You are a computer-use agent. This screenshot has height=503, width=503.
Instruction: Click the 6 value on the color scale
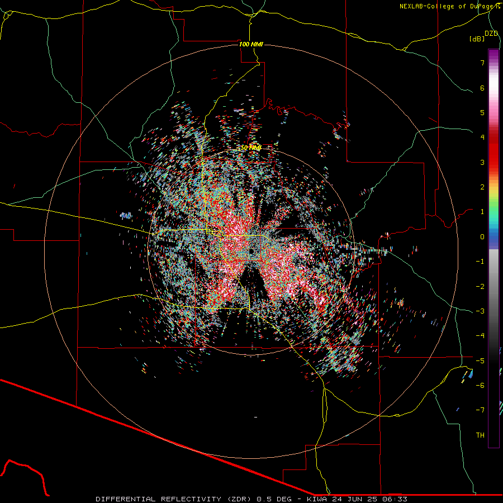click(x=482, y=88)
